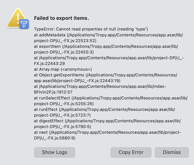Click the 'project-DPjU_-FX.js:22455:3' text
The height and width of the screenshot is (165, 194).
(x=64, y=52)
